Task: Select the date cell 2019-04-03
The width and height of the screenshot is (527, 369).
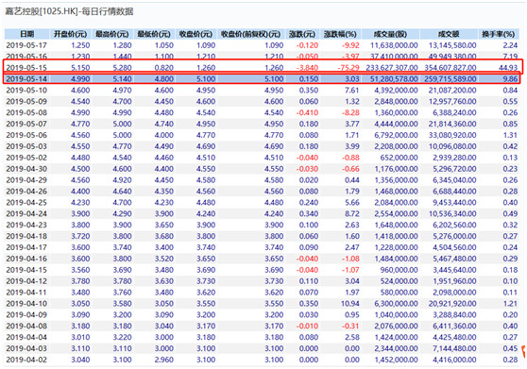Action: [x=26, y=348]
